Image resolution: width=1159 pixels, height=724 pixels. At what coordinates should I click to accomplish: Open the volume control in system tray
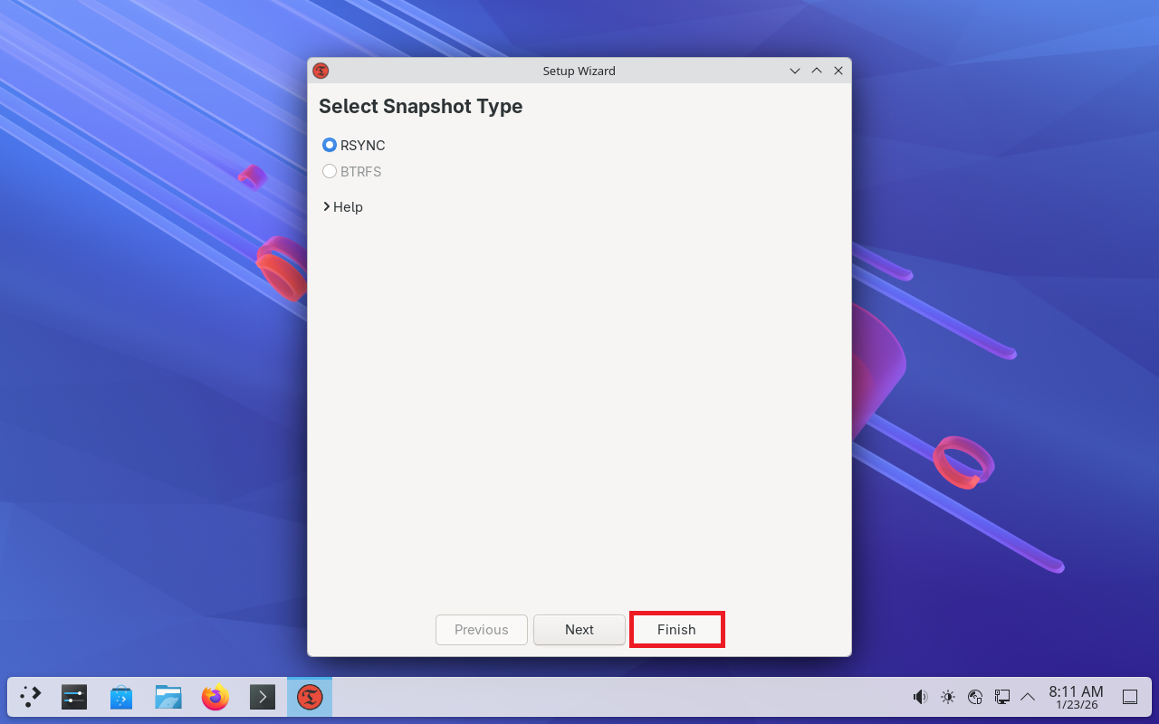[920, 697]
